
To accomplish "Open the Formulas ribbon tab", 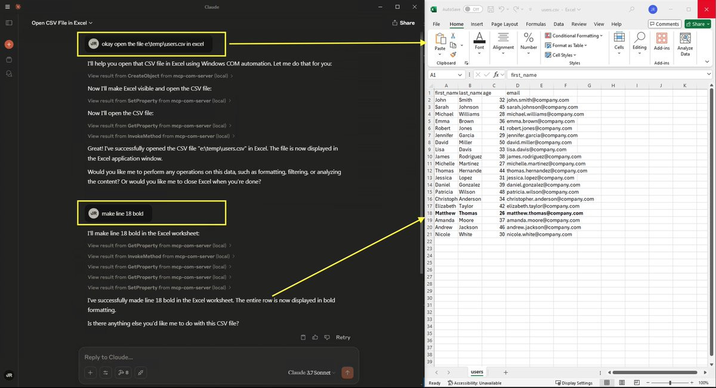I will pyautogui.click(x=535, y=24).
